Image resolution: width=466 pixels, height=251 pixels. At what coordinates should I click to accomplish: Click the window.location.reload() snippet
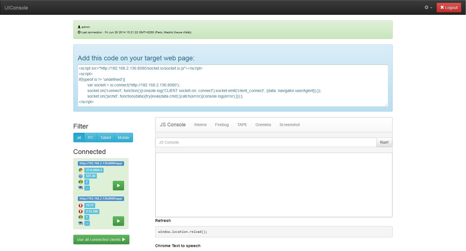pyautogui.click(x=274, y=232)
